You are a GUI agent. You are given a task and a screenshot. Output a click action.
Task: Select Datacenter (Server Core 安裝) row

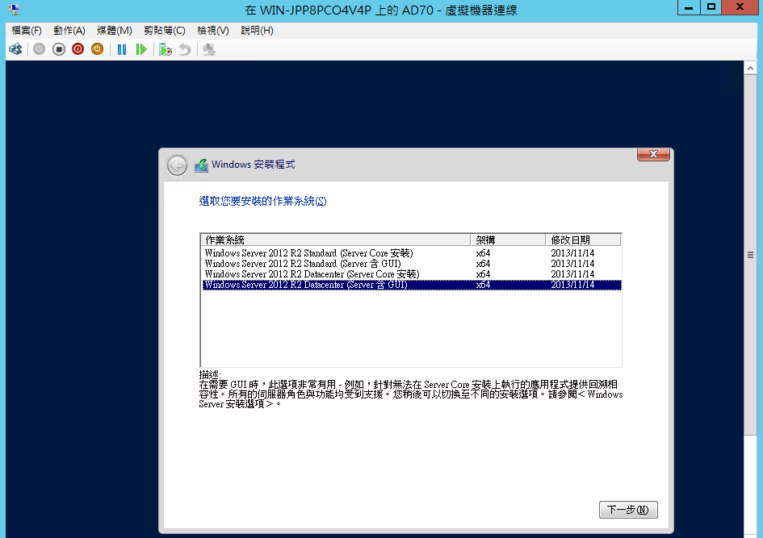pos(411,274)
